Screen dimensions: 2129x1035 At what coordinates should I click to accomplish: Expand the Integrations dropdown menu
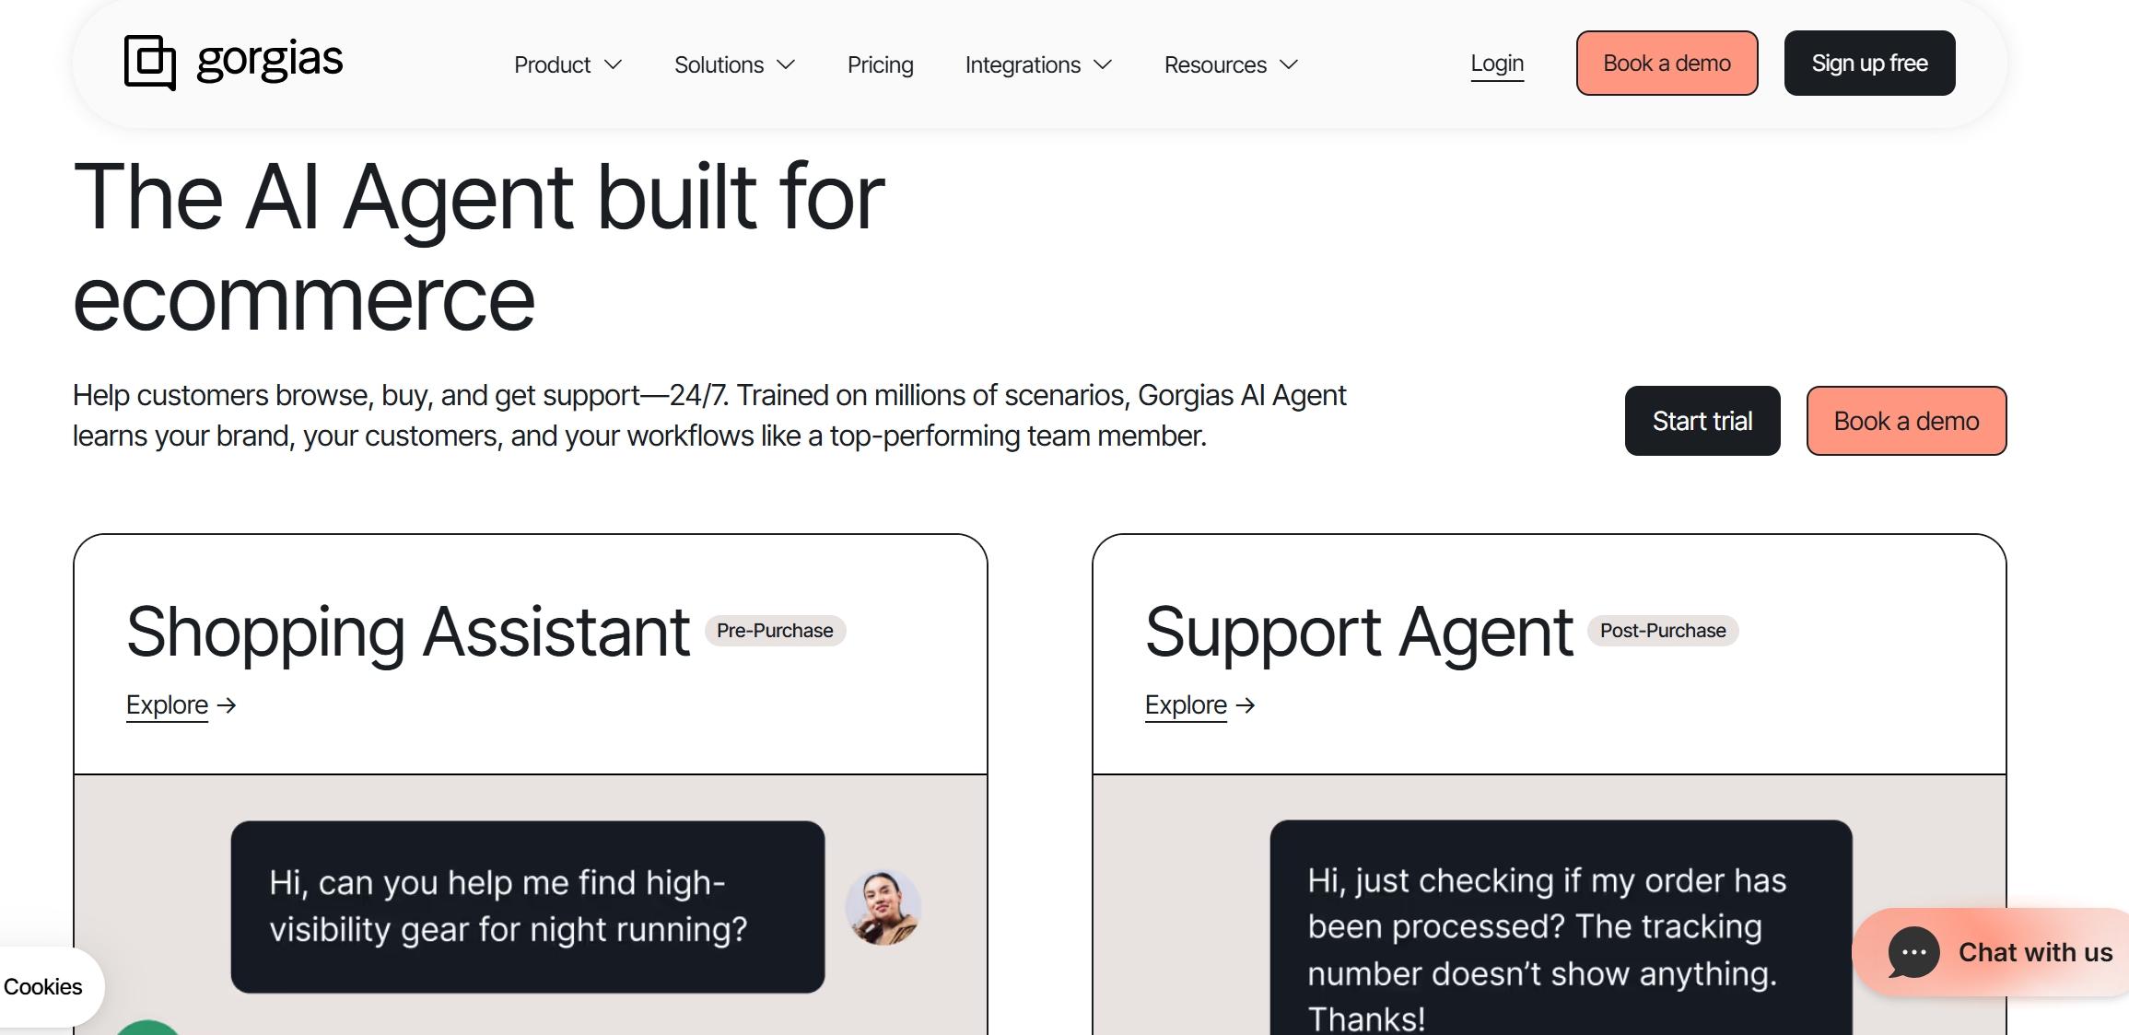tap(1038, 64)
